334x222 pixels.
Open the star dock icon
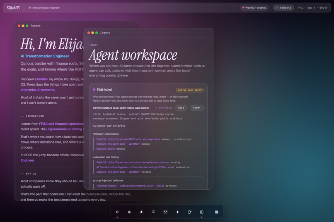141,212
